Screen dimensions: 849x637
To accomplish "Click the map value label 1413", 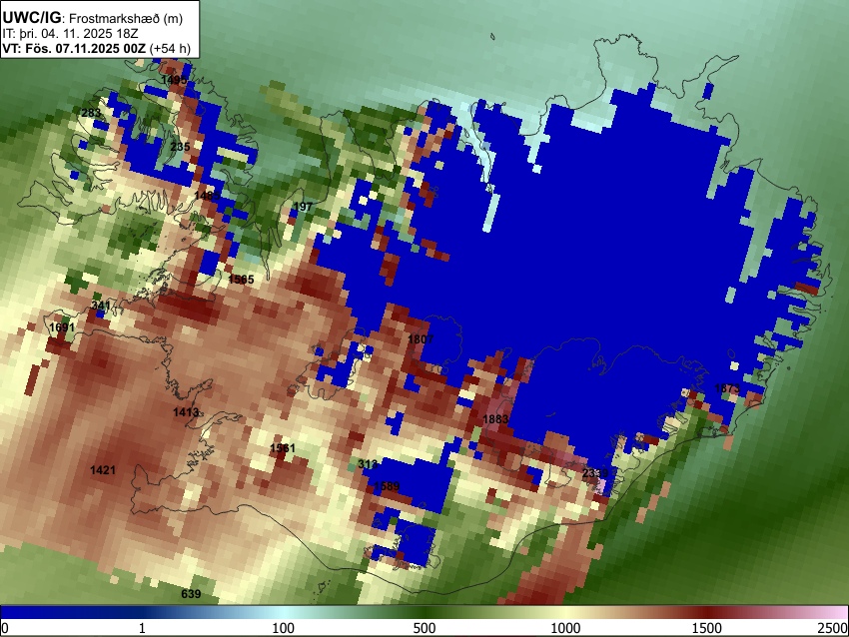I will (186, 412).
